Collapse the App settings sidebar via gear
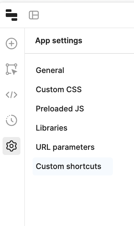Screen dimensions: 134x226 [11, 146]
